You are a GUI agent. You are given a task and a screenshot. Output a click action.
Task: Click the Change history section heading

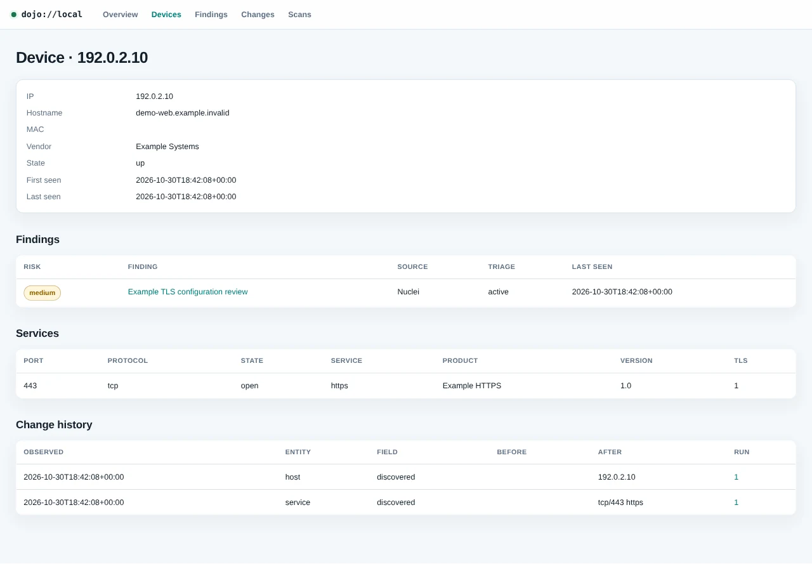(54, 425)
